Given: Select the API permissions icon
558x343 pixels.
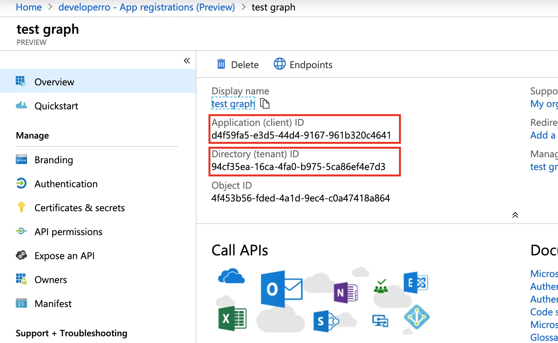Looking at the screenshot, I should pyautogui.click(x=21, y=231).
